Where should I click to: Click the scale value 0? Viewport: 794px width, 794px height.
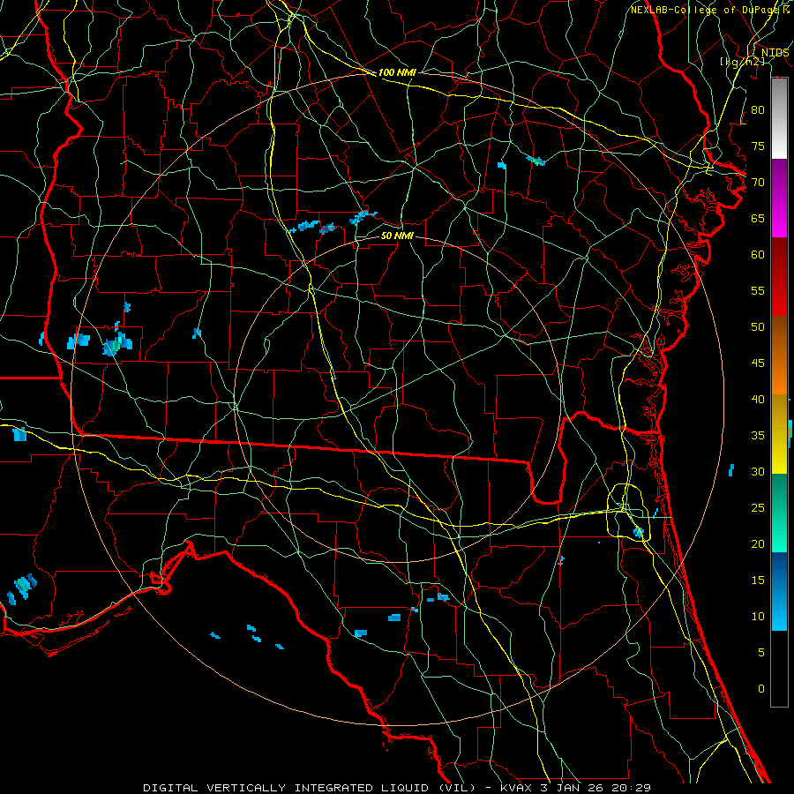761,689
